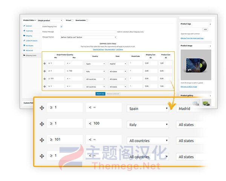Click Shipping Cost field showing 5,00 in Spain row
This screenshot has width=226, height=181.
point(150,63)
